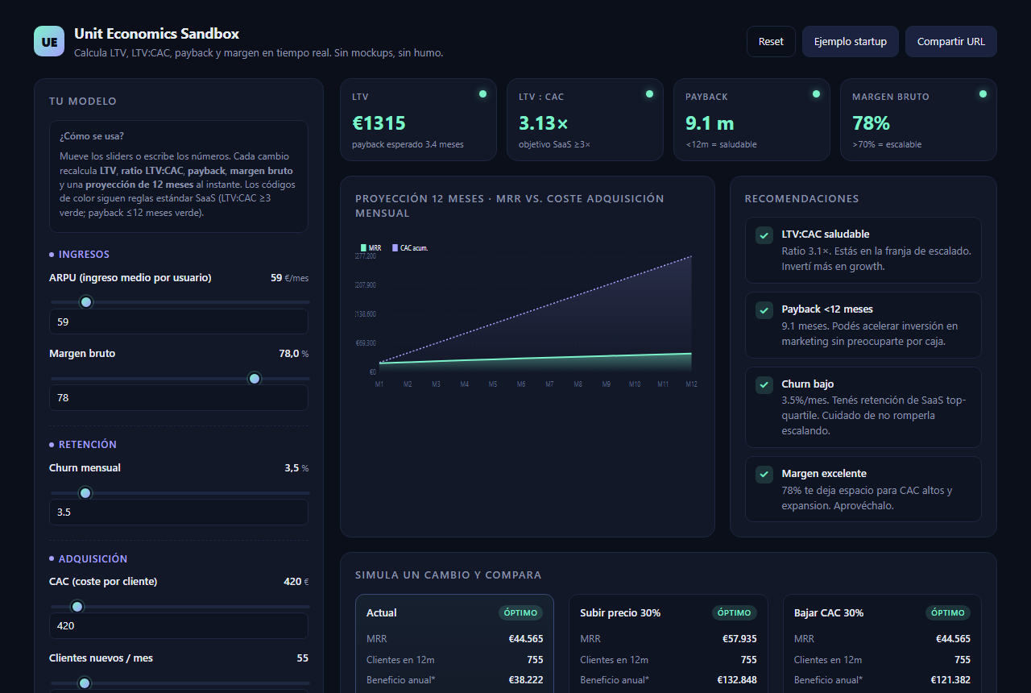Image resolution: width=1031 pixels, height=693 pixels.
Task: Click the Margen bruto slider handle
Action: [255, 378]
